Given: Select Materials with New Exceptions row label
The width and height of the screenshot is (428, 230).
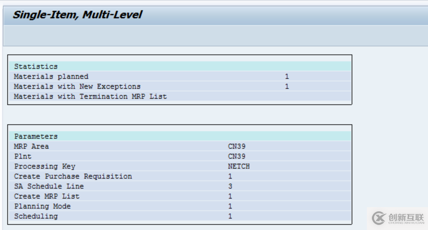Looking at the screenshot, I should click(x=77, y=87).
